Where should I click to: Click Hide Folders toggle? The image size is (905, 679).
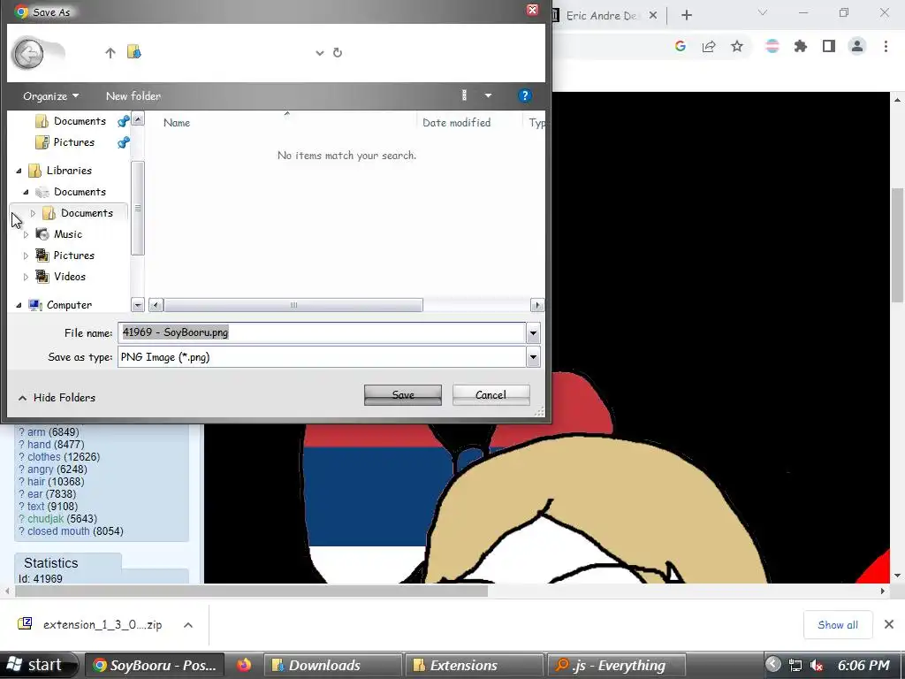point(57,398)
